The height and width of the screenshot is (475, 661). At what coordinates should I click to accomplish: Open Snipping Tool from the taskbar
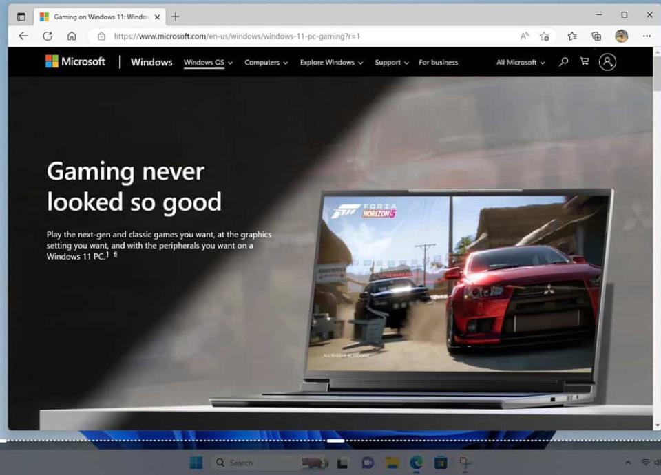coord(465,463)
